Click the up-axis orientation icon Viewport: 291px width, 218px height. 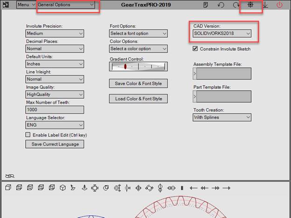[x=84, y=188]
